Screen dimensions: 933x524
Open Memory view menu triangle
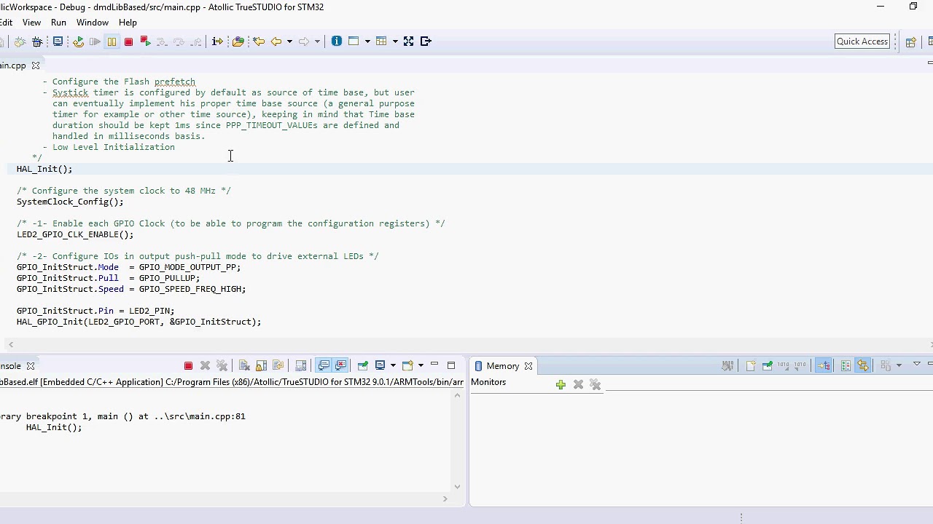pyautogui.click(x=917, y=365)
